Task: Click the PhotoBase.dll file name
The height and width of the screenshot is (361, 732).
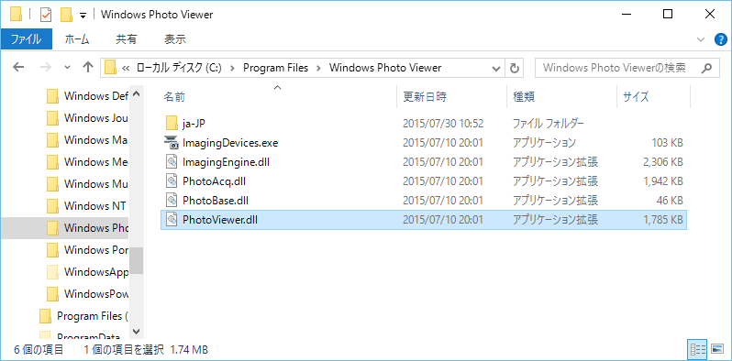Action: tap(216, 201)
